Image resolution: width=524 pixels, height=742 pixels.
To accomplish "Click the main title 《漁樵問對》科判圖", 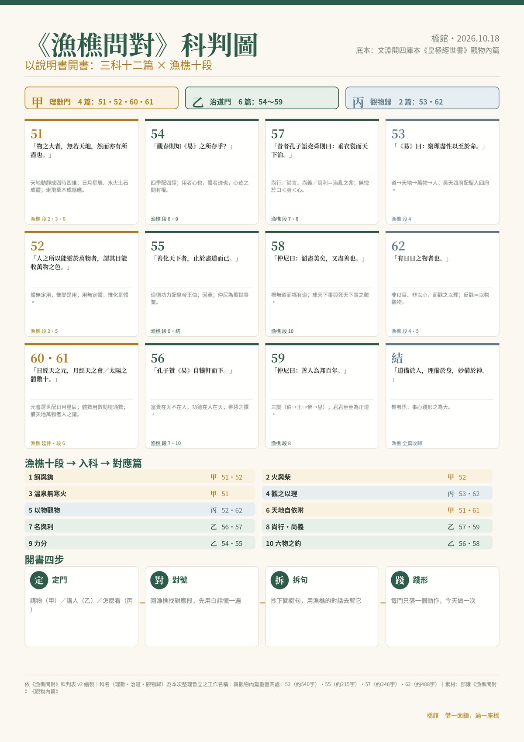I will coord(146,45).
